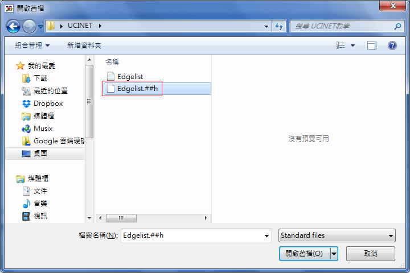Click the 取消 button

click(371, 254)
